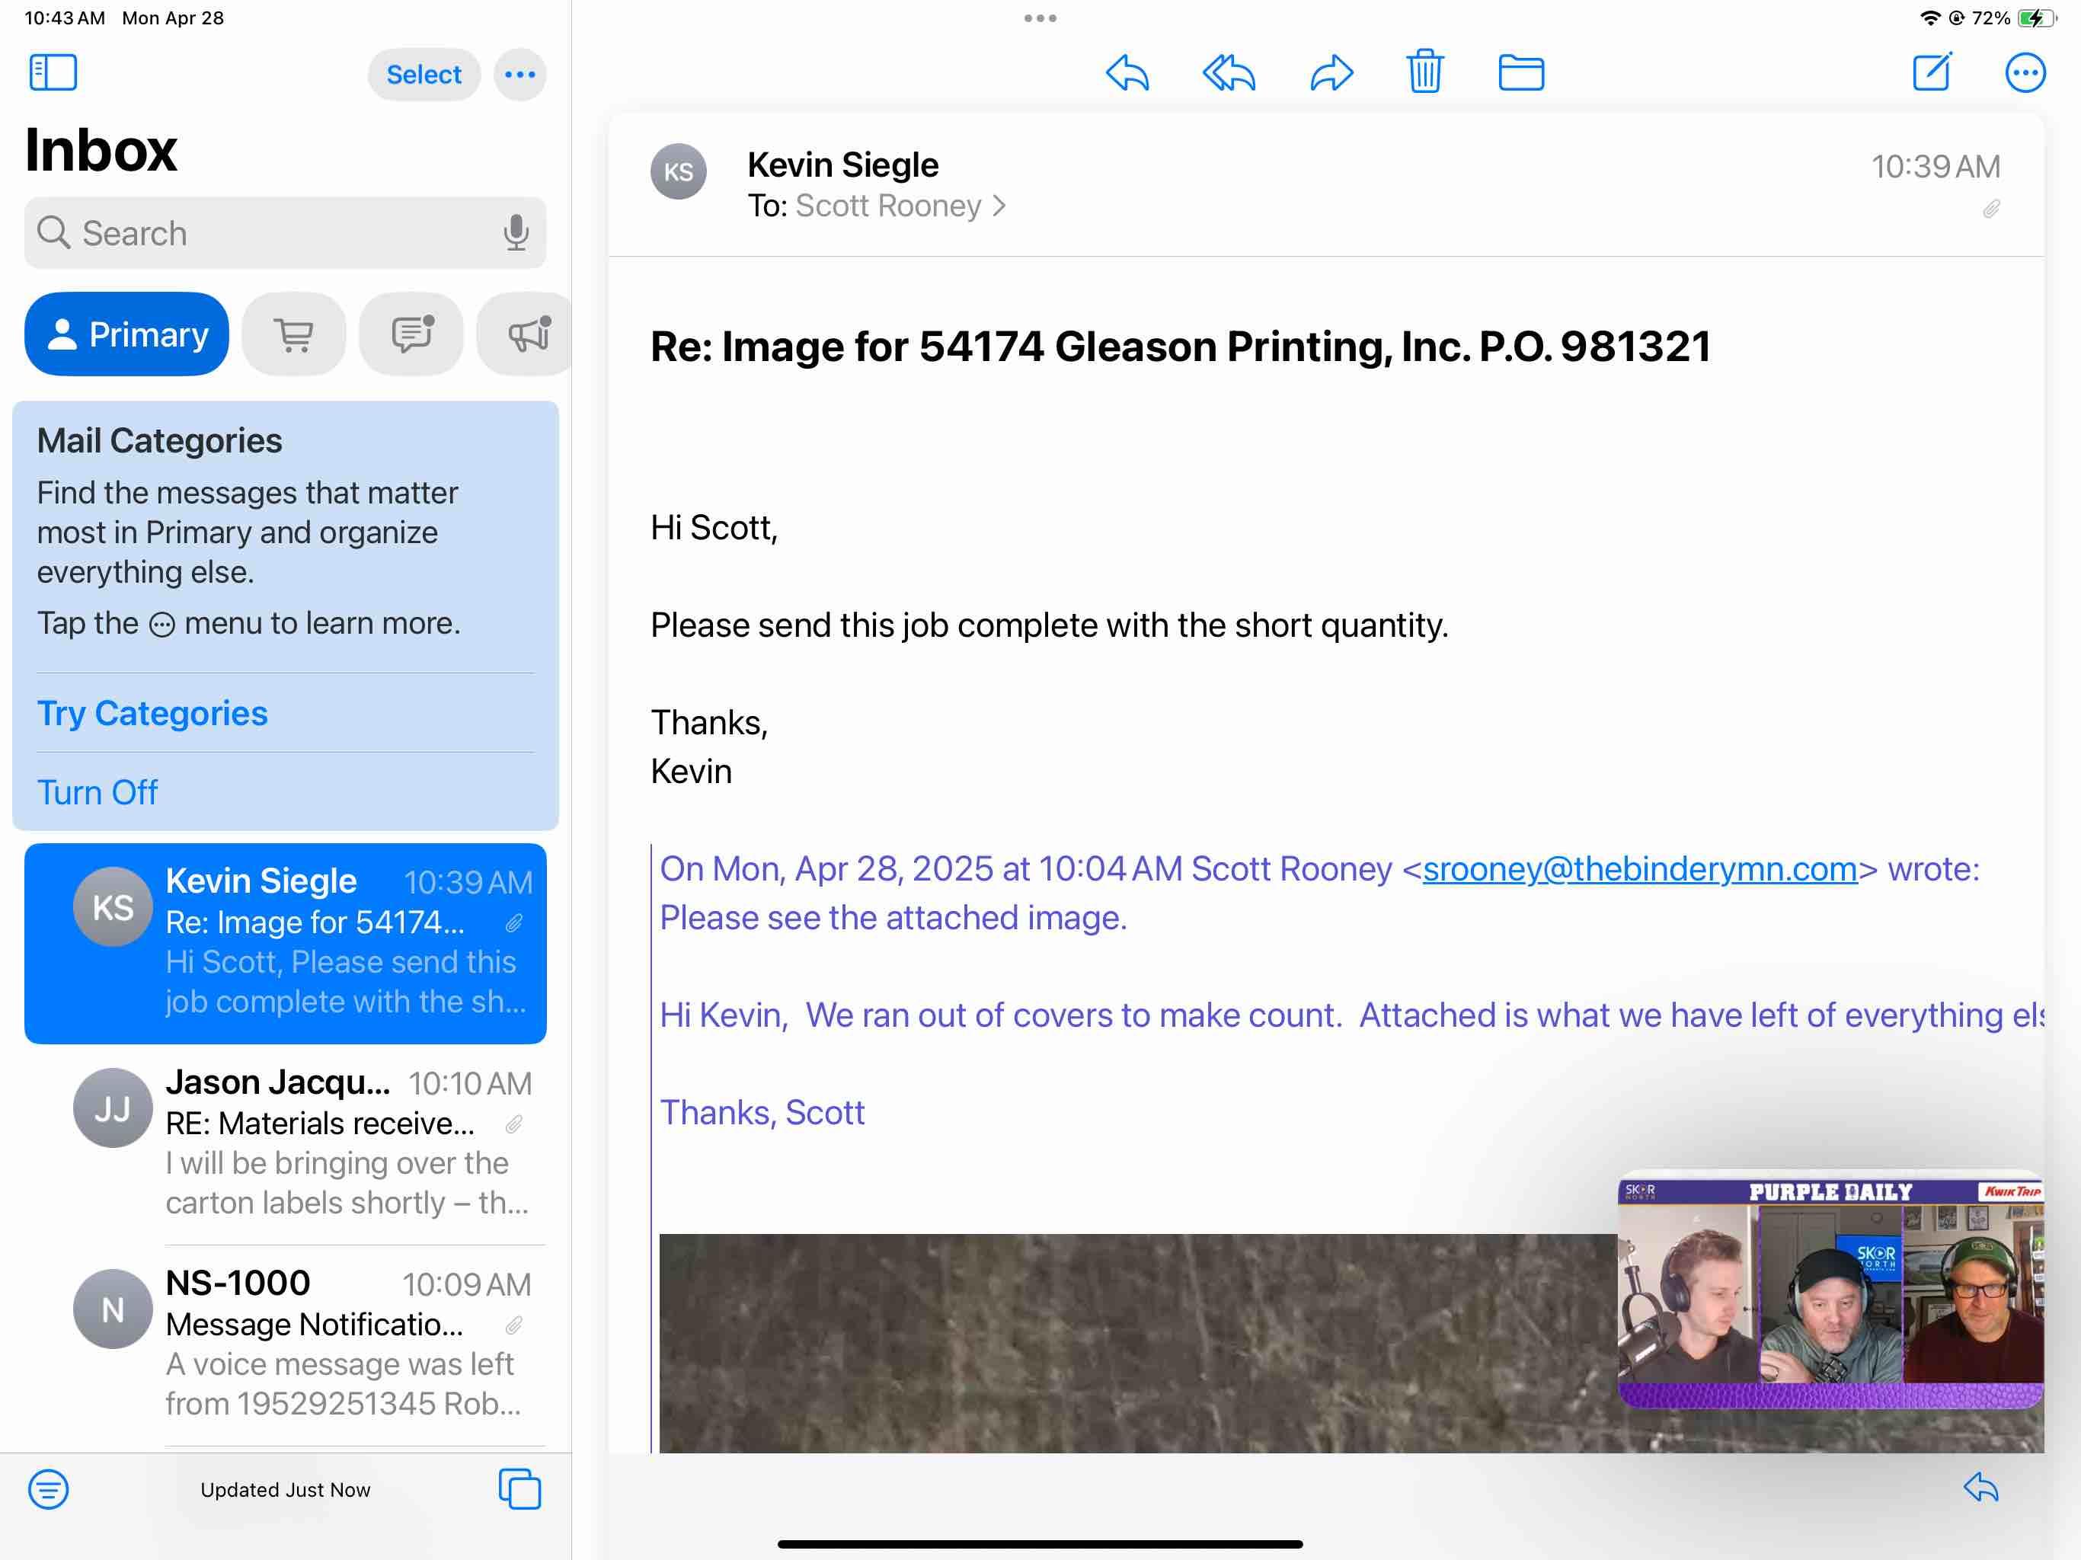Open the sidebar toggle icon
This screenshot has height=1560, width=2081.
pos(53,72)
